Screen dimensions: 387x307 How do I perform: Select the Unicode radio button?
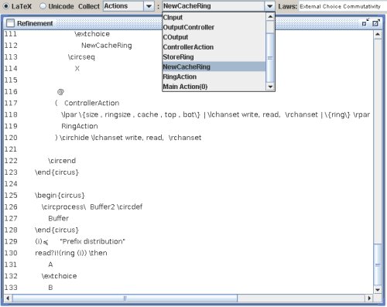click(43, 6)
